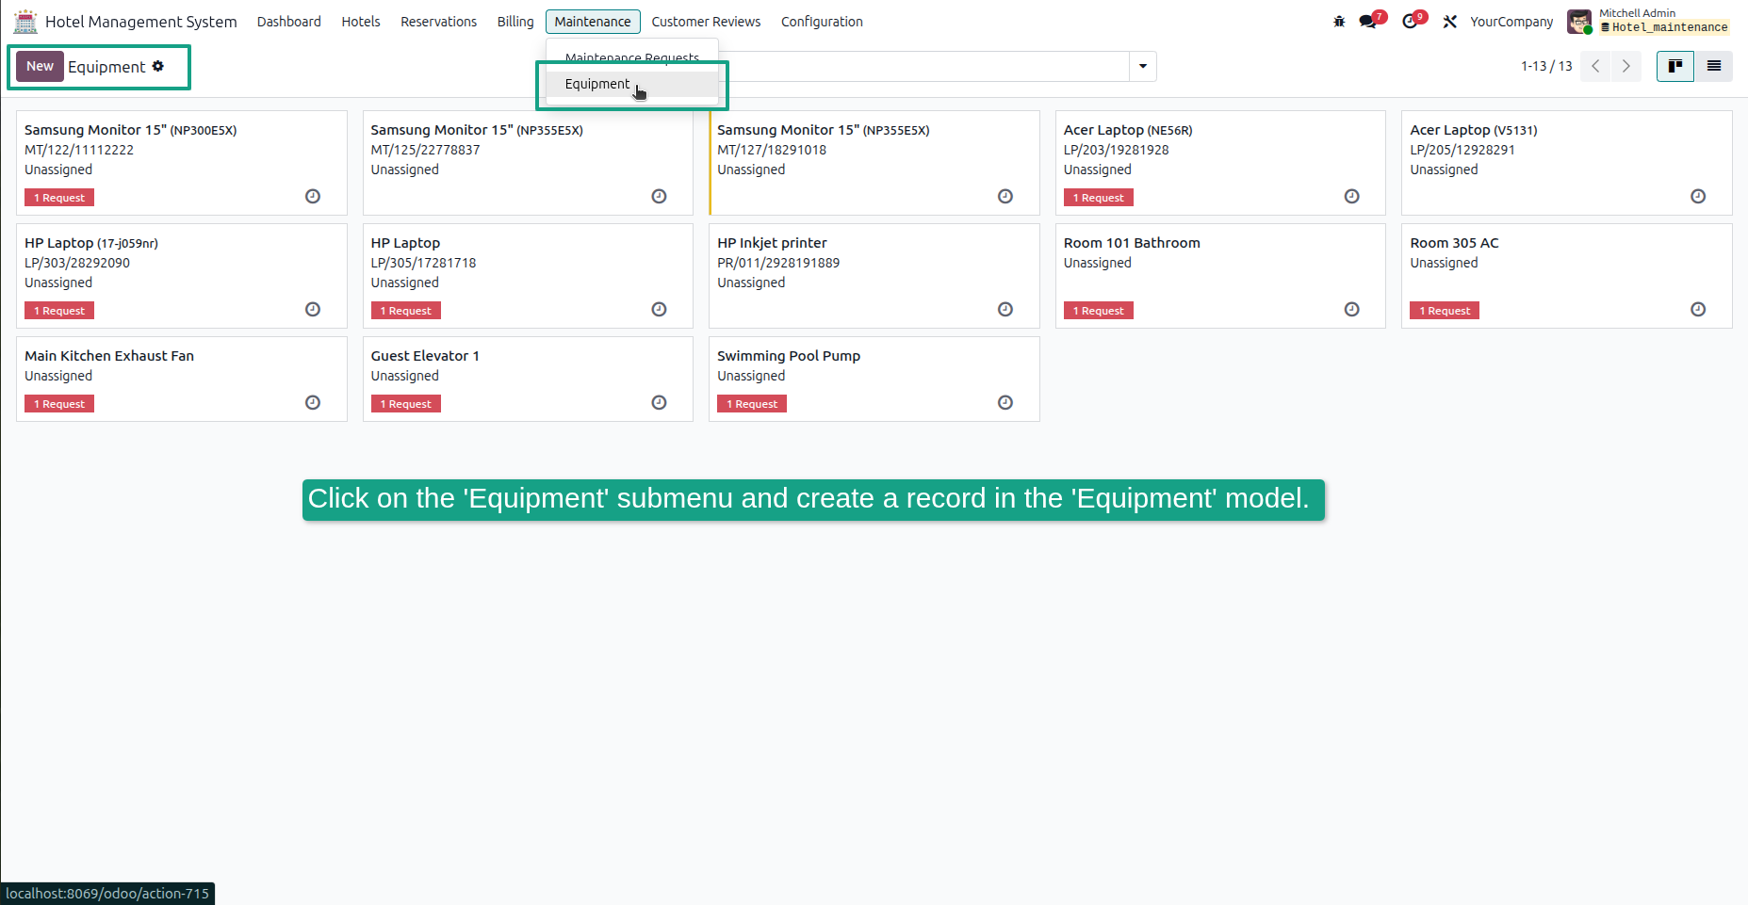Click activity clock on Acer Laptop V5131 card
The height and width of the screenshot is (905, 1748).
pos(1697,196)
